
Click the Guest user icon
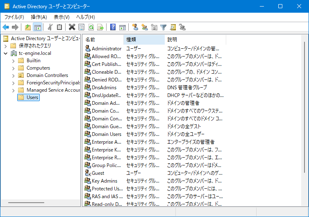coord(88,173)
